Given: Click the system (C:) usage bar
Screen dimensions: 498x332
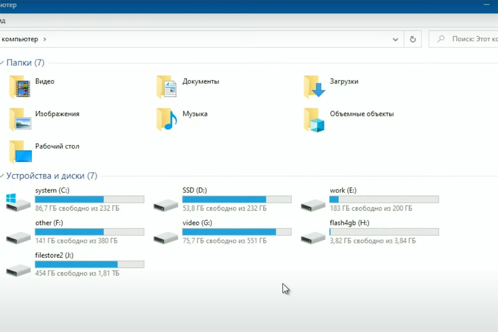Looking at the screenshot, I should point(90,199).
